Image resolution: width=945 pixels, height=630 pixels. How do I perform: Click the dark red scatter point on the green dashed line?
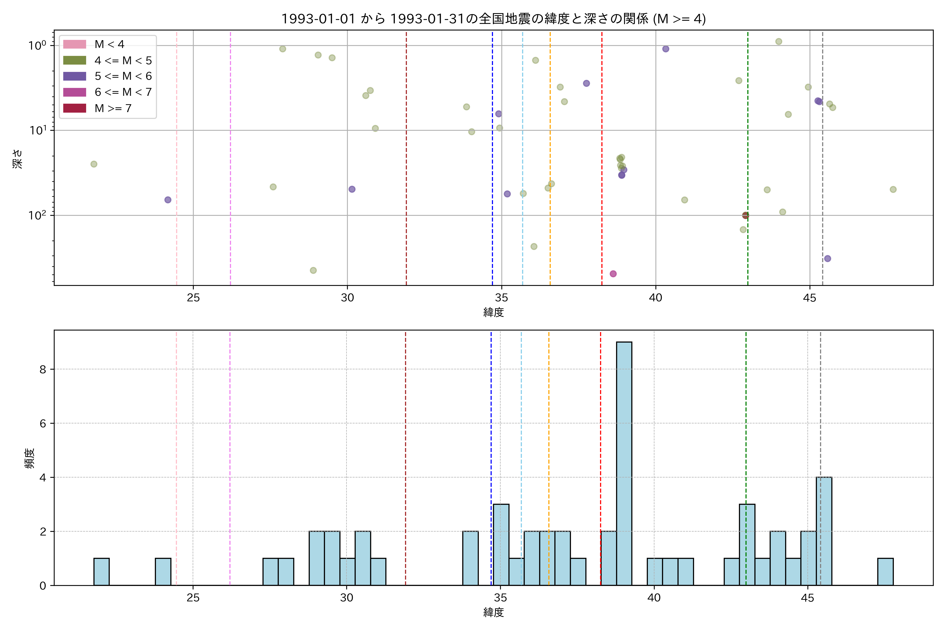click(746, 215)
